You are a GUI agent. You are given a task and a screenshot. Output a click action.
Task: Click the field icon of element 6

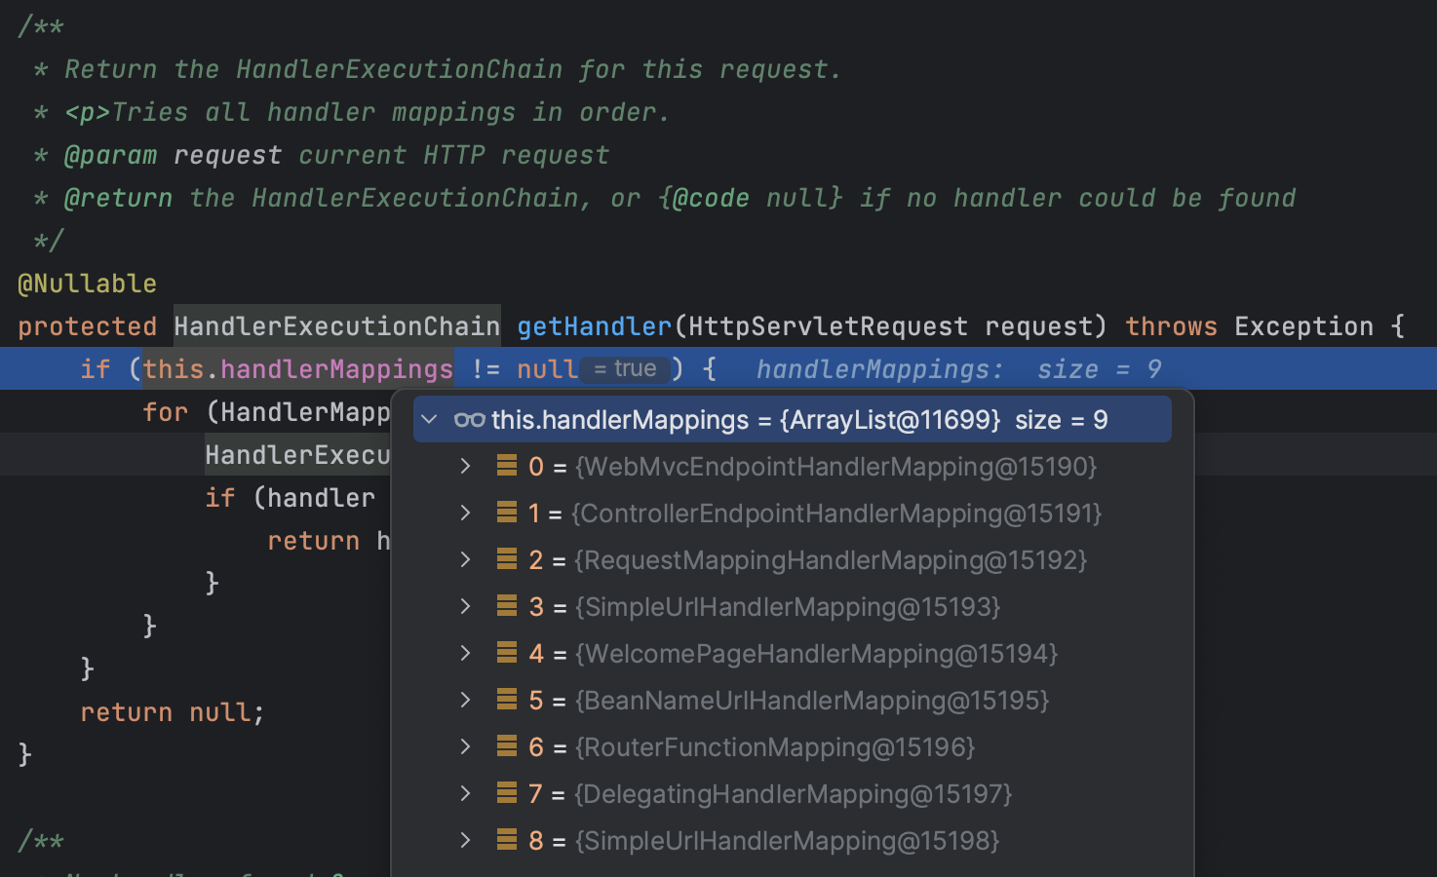[507, 746]
